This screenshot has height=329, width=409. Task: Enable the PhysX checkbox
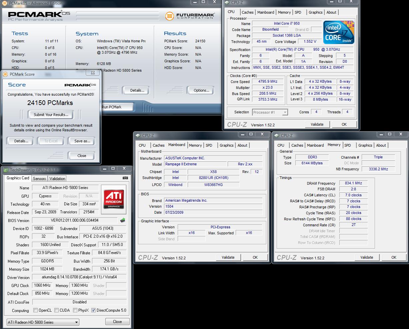[75, 310]
